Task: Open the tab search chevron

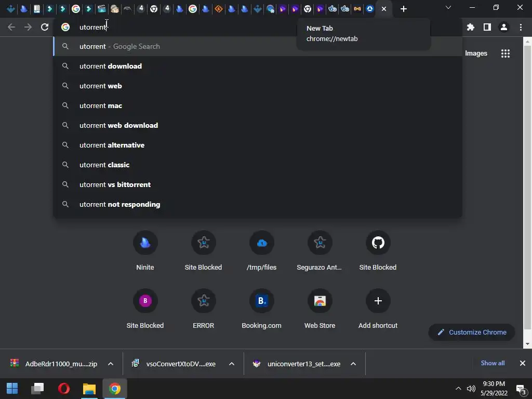Action: pos(448,7)
